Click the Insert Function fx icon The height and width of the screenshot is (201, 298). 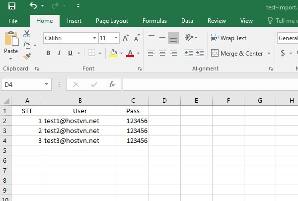click(112, 84)
